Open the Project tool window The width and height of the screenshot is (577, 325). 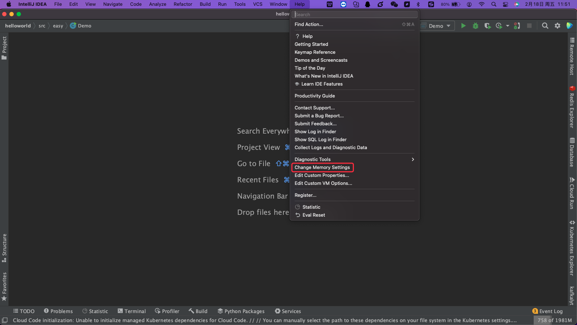[4, 48]
